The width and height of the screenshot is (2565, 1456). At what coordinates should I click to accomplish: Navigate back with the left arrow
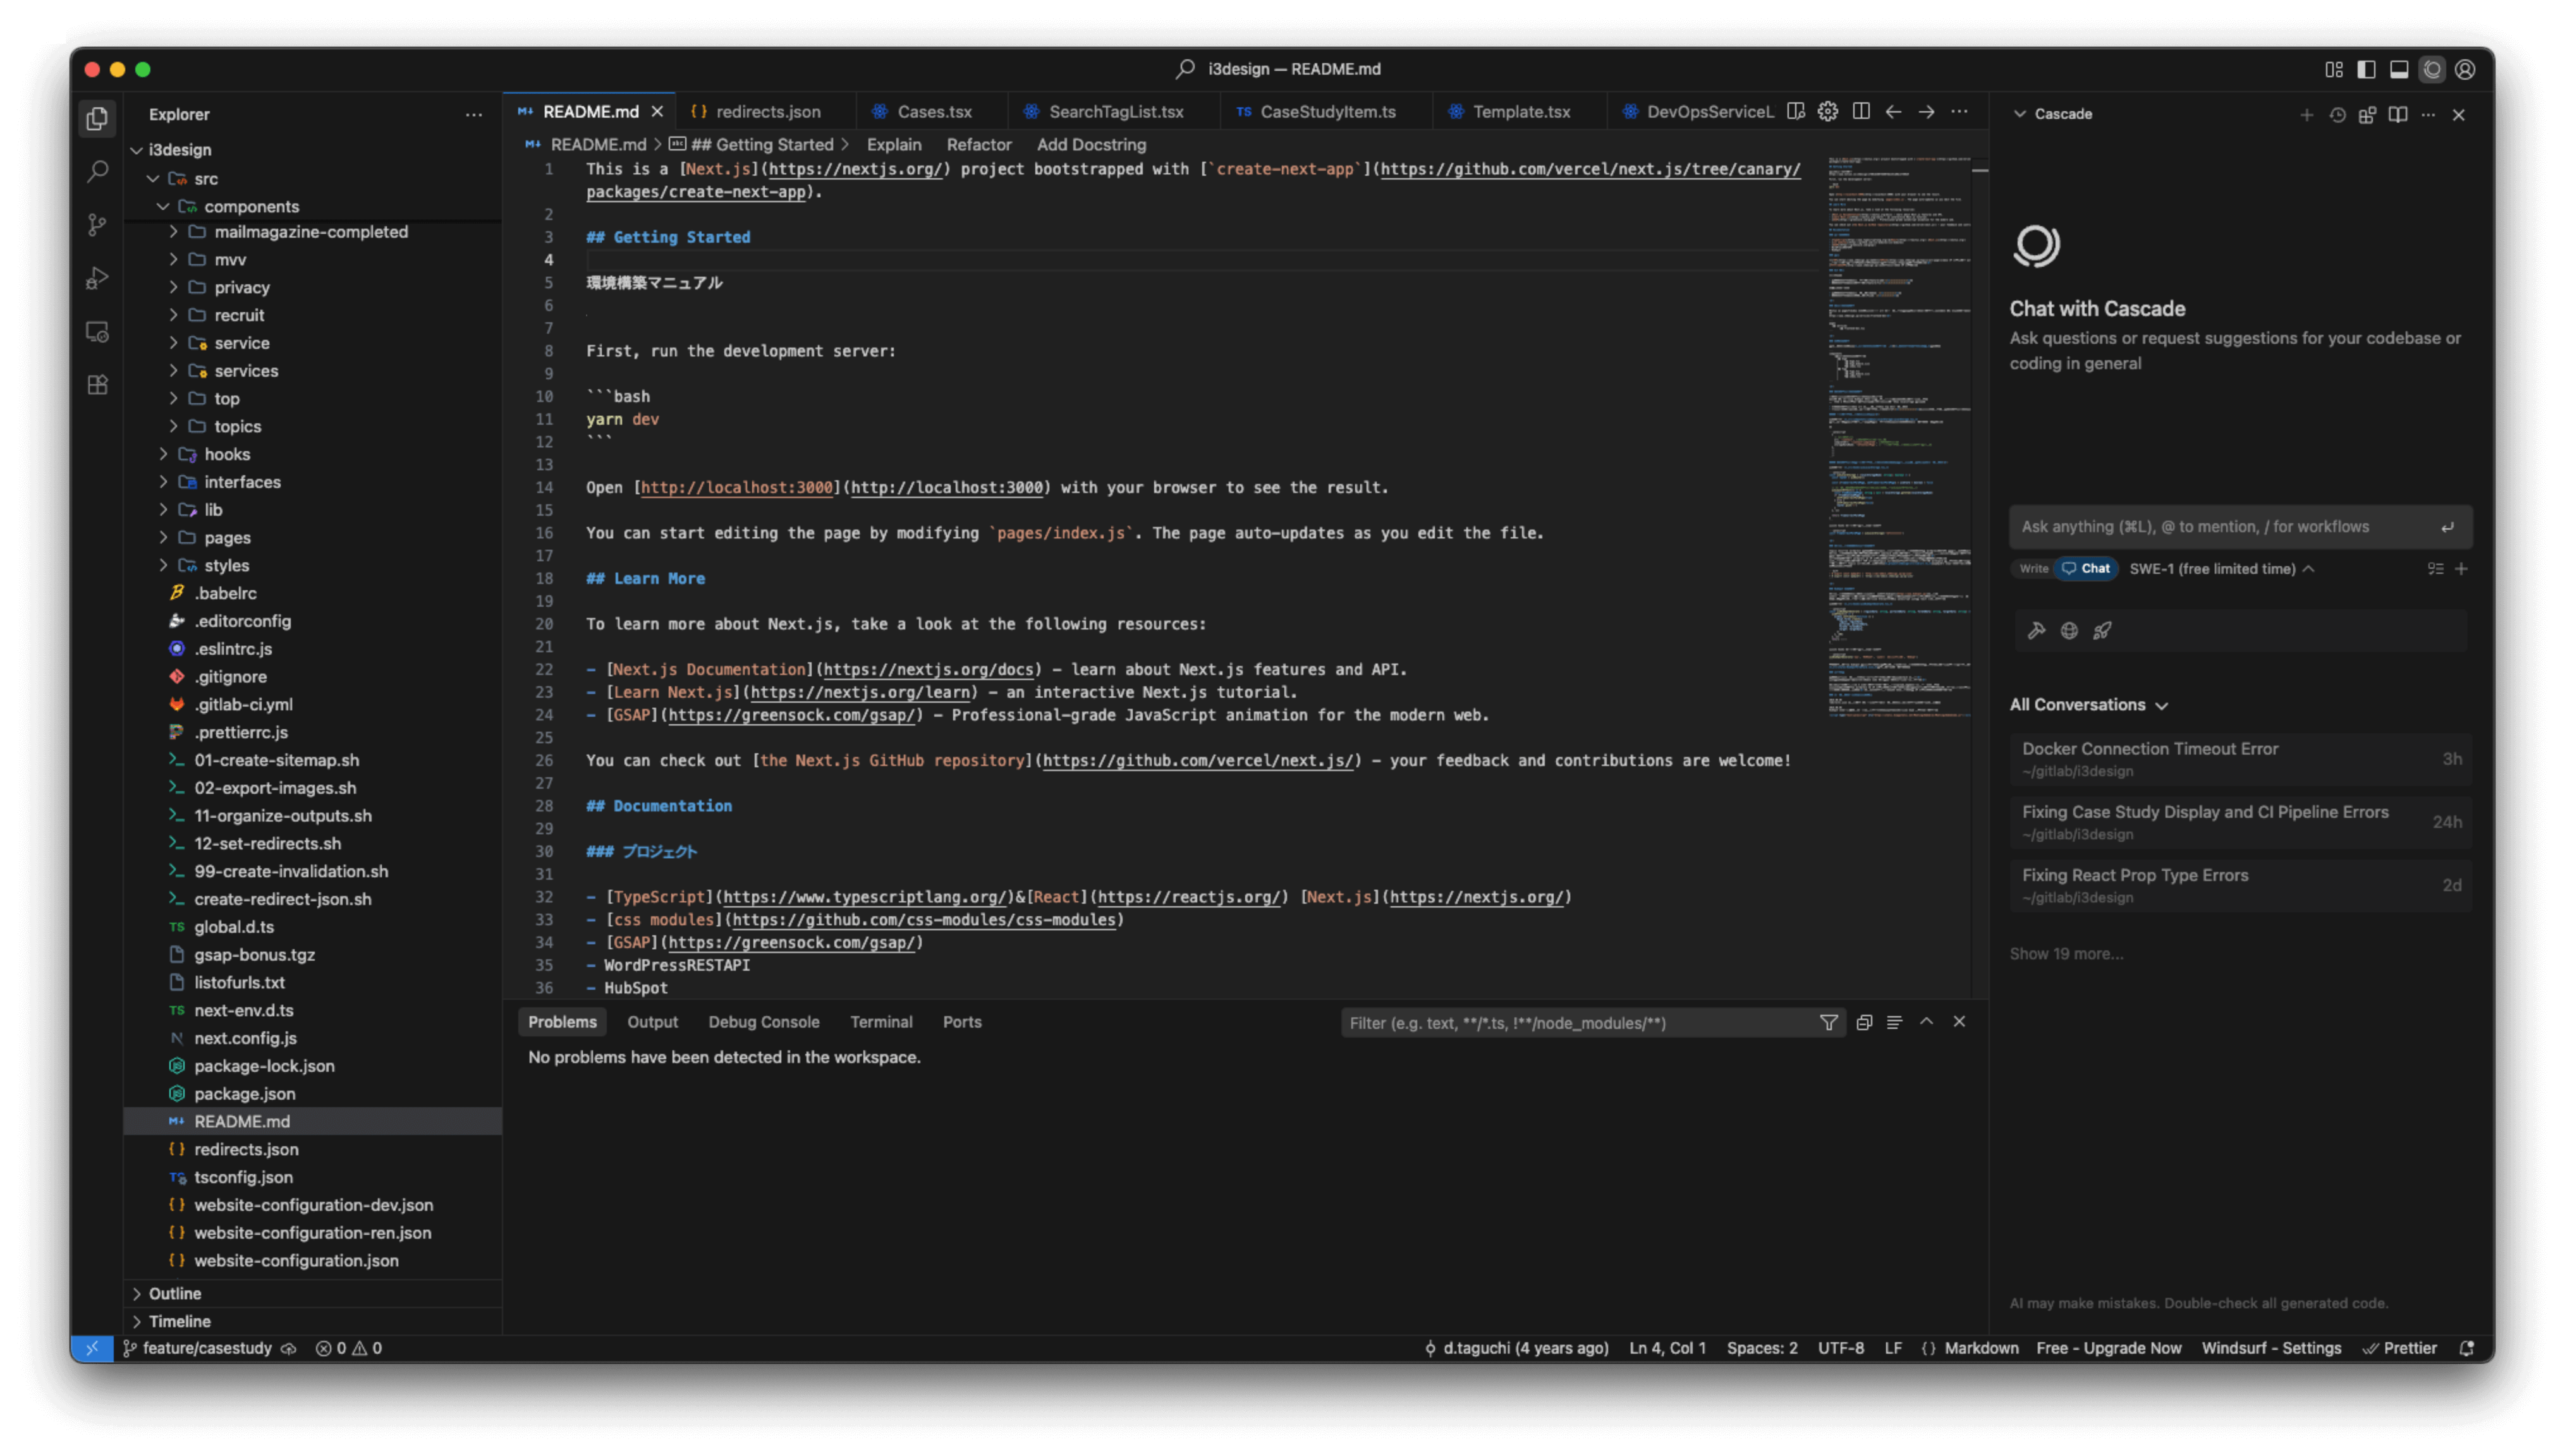click(x=1893, y=111)
